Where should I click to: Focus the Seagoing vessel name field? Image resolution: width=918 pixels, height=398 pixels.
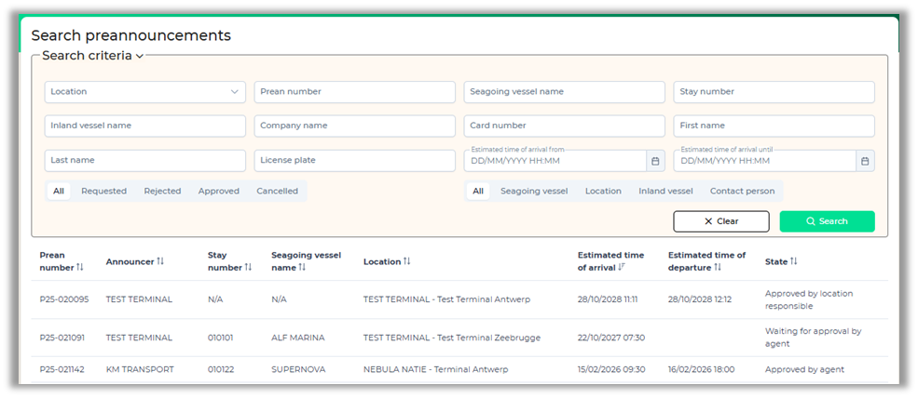tap(564, 91)
